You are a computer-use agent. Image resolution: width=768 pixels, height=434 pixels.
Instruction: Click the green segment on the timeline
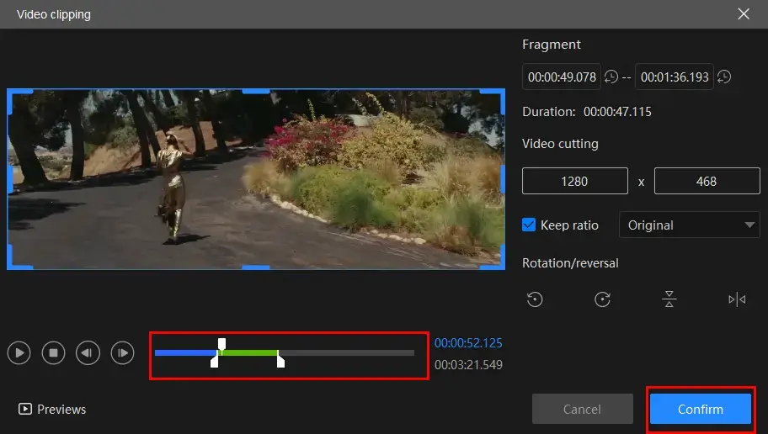pos(249,352)
